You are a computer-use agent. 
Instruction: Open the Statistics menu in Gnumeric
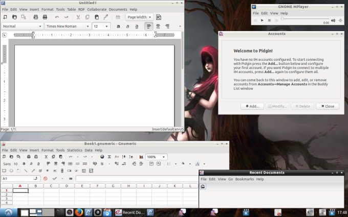[75, 150]
